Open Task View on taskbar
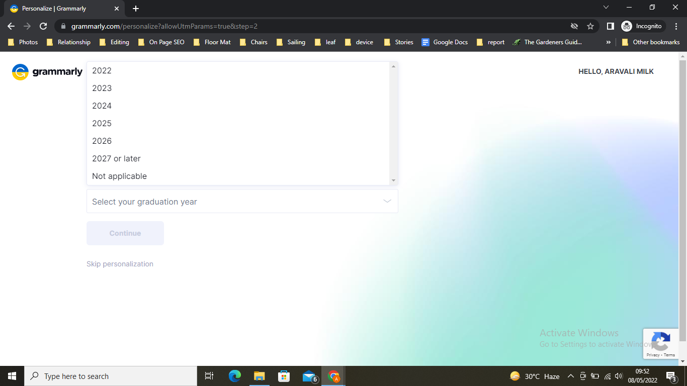Screen dimensions: 687x386 209,376
